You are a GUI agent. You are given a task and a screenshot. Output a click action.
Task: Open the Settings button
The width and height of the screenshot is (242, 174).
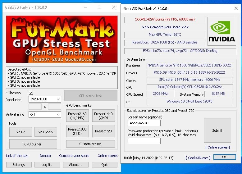click(x=19, y=165)
